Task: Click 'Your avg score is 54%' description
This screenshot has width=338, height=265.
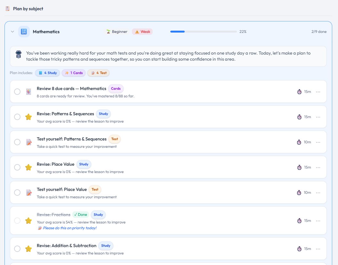Action: [x=81, y=222]
